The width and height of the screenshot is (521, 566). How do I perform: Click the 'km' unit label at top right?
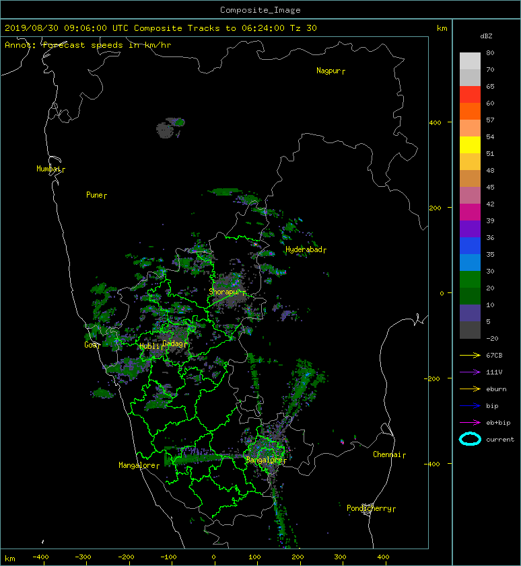(442, 28)
